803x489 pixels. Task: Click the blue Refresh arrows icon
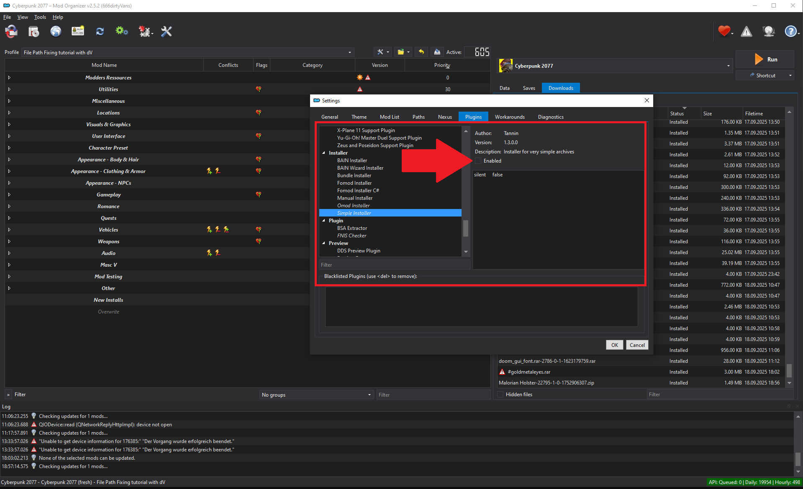point(100,31)
